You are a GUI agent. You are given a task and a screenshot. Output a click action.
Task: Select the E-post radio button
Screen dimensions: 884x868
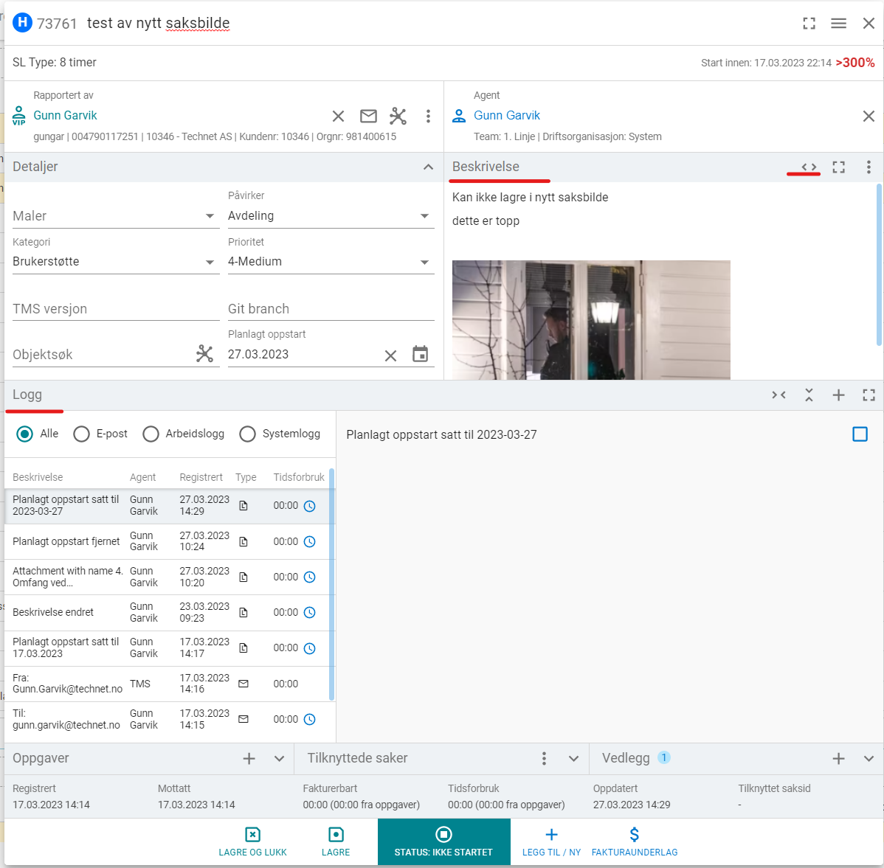coord(82,434)
